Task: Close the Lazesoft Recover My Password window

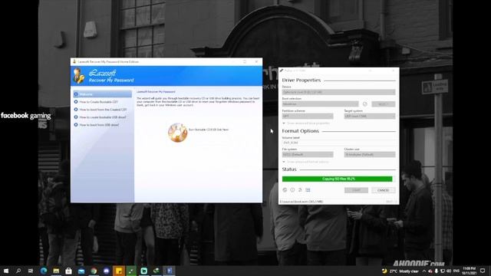Action: [x=256, y=61]
